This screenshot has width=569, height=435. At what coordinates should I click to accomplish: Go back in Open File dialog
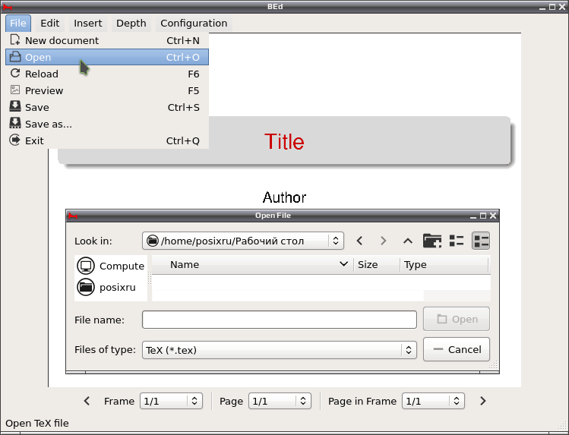pos(359,241)
